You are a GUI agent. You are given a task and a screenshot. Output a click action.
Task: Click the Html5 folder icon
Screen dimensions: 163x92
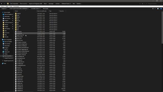(16, 17)
